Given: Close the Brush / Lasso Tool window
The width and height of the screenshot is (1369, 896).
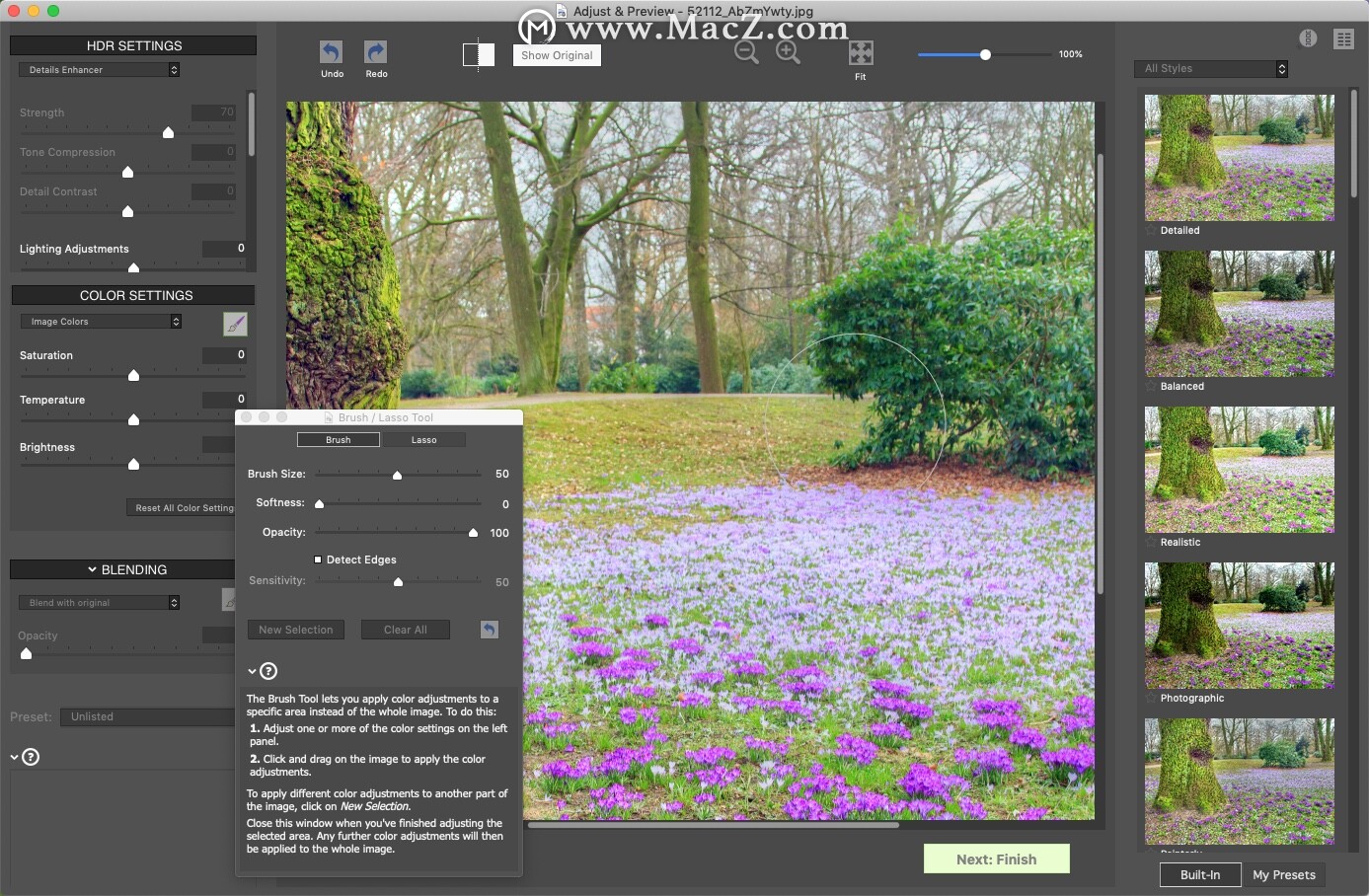Looking at the screenshot, I should 247,417.
